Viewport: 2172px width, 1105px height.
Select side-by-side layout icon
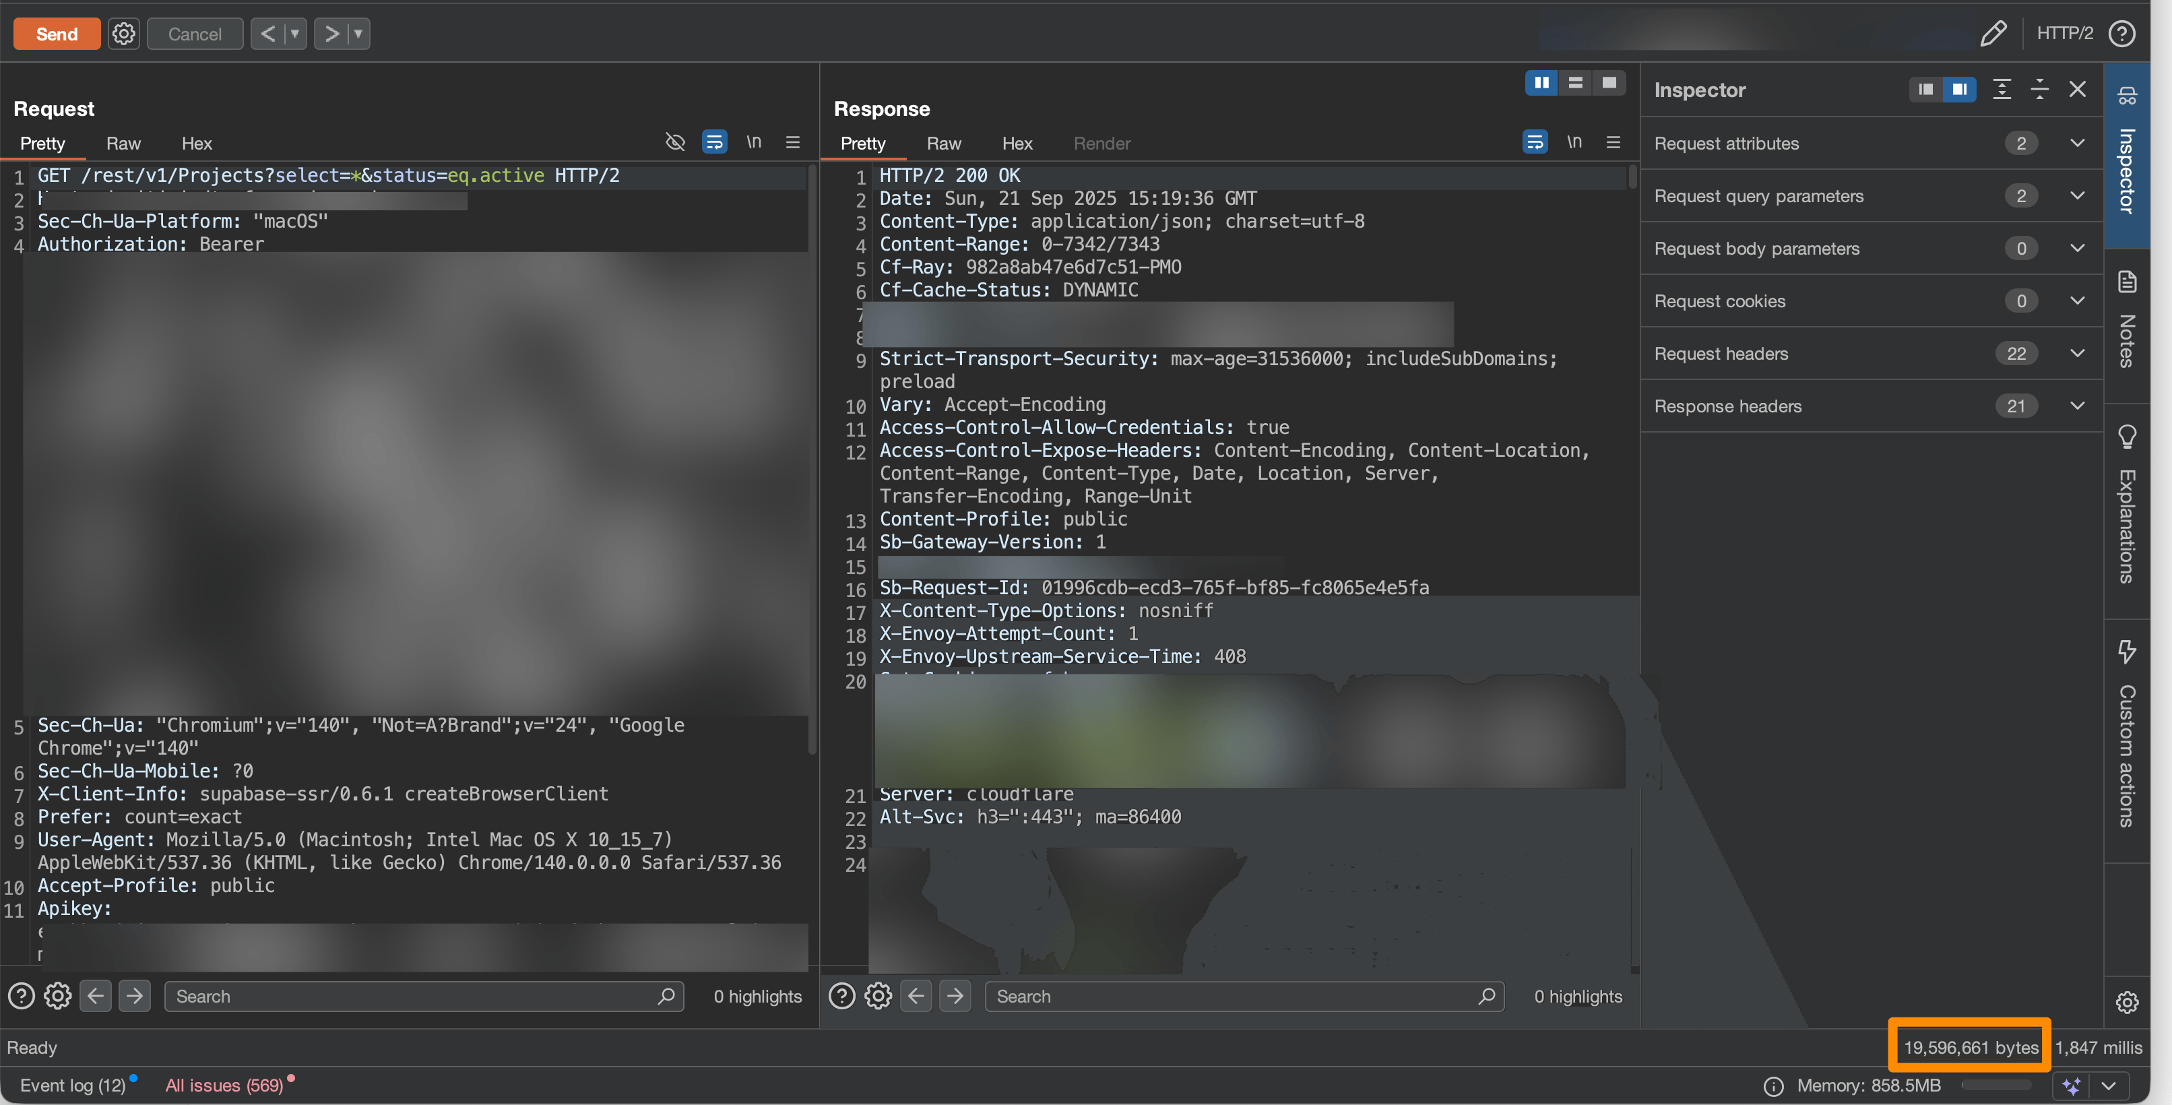click(1541, 83)
